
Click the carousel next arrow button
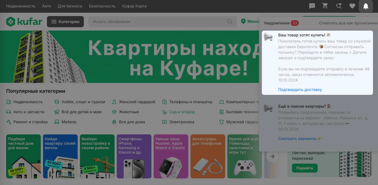[x=272, y=156]
